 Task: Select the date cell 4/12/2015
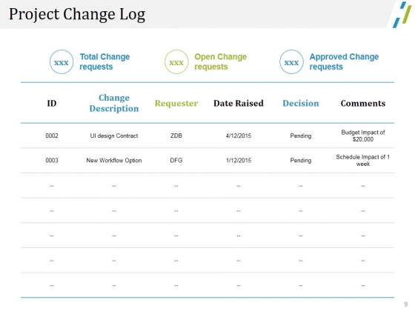(x=239, y=136)
